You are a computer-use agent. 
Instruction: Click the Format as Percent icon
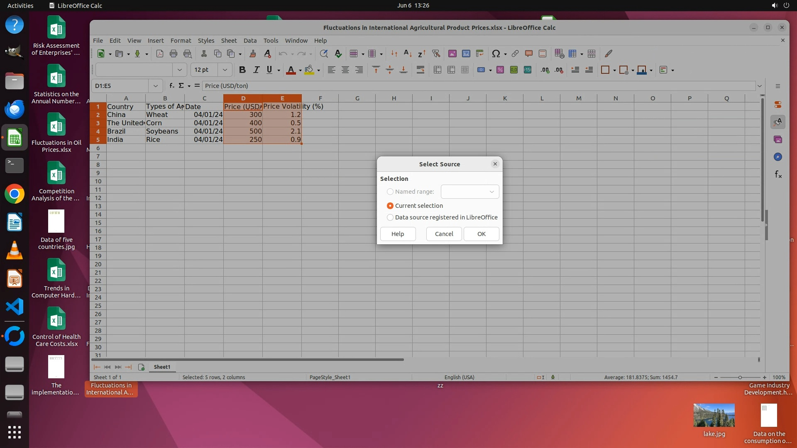click(500, 70)
